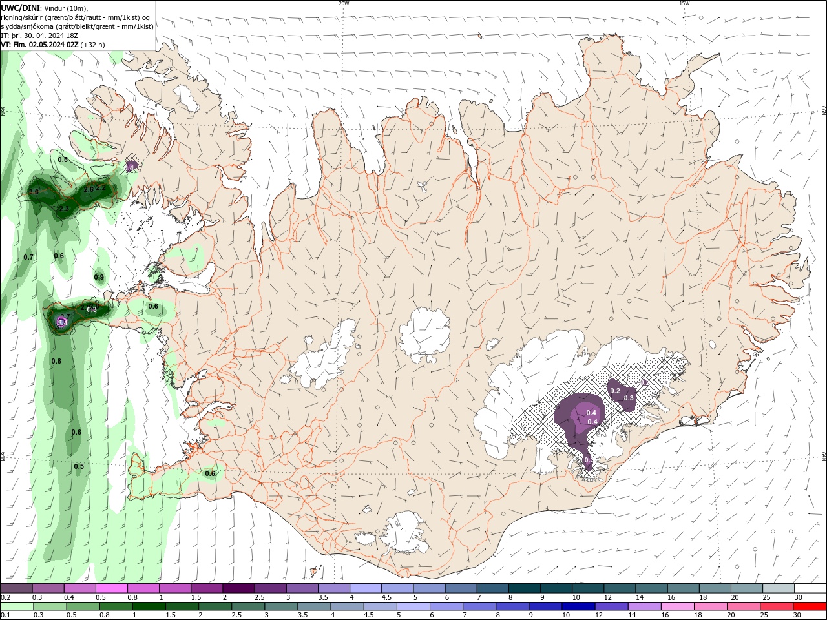Click the 'VT: Fim. 02.05.2024 02Z (+32 h)' line
The width and height of the screenshot is (827, 620).
52,45
